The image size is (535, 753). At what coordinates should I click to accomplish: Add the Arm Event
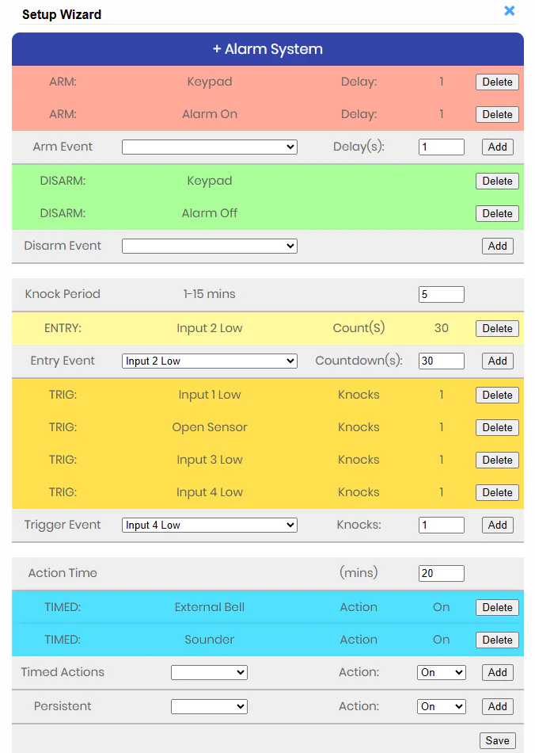point(497,147)
